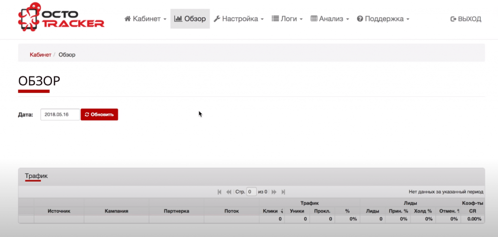This screenshot has width=498, height=237.
Task: Open the Кабинет dropdown menu
Action: (x=145, y=19)
